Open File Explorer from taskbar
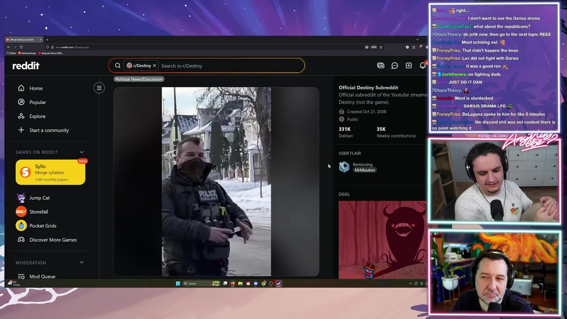The width and height of the screenshot is (567, 319). coord(240,284)
